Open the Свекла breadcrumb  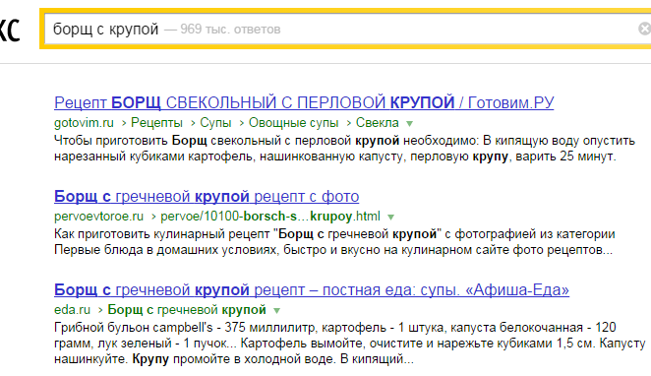click(x=378, y=123)
